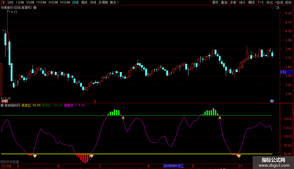Click the diamond icon at chart top right
This screenshot has height=169, width=294.
tap(272, 8)
